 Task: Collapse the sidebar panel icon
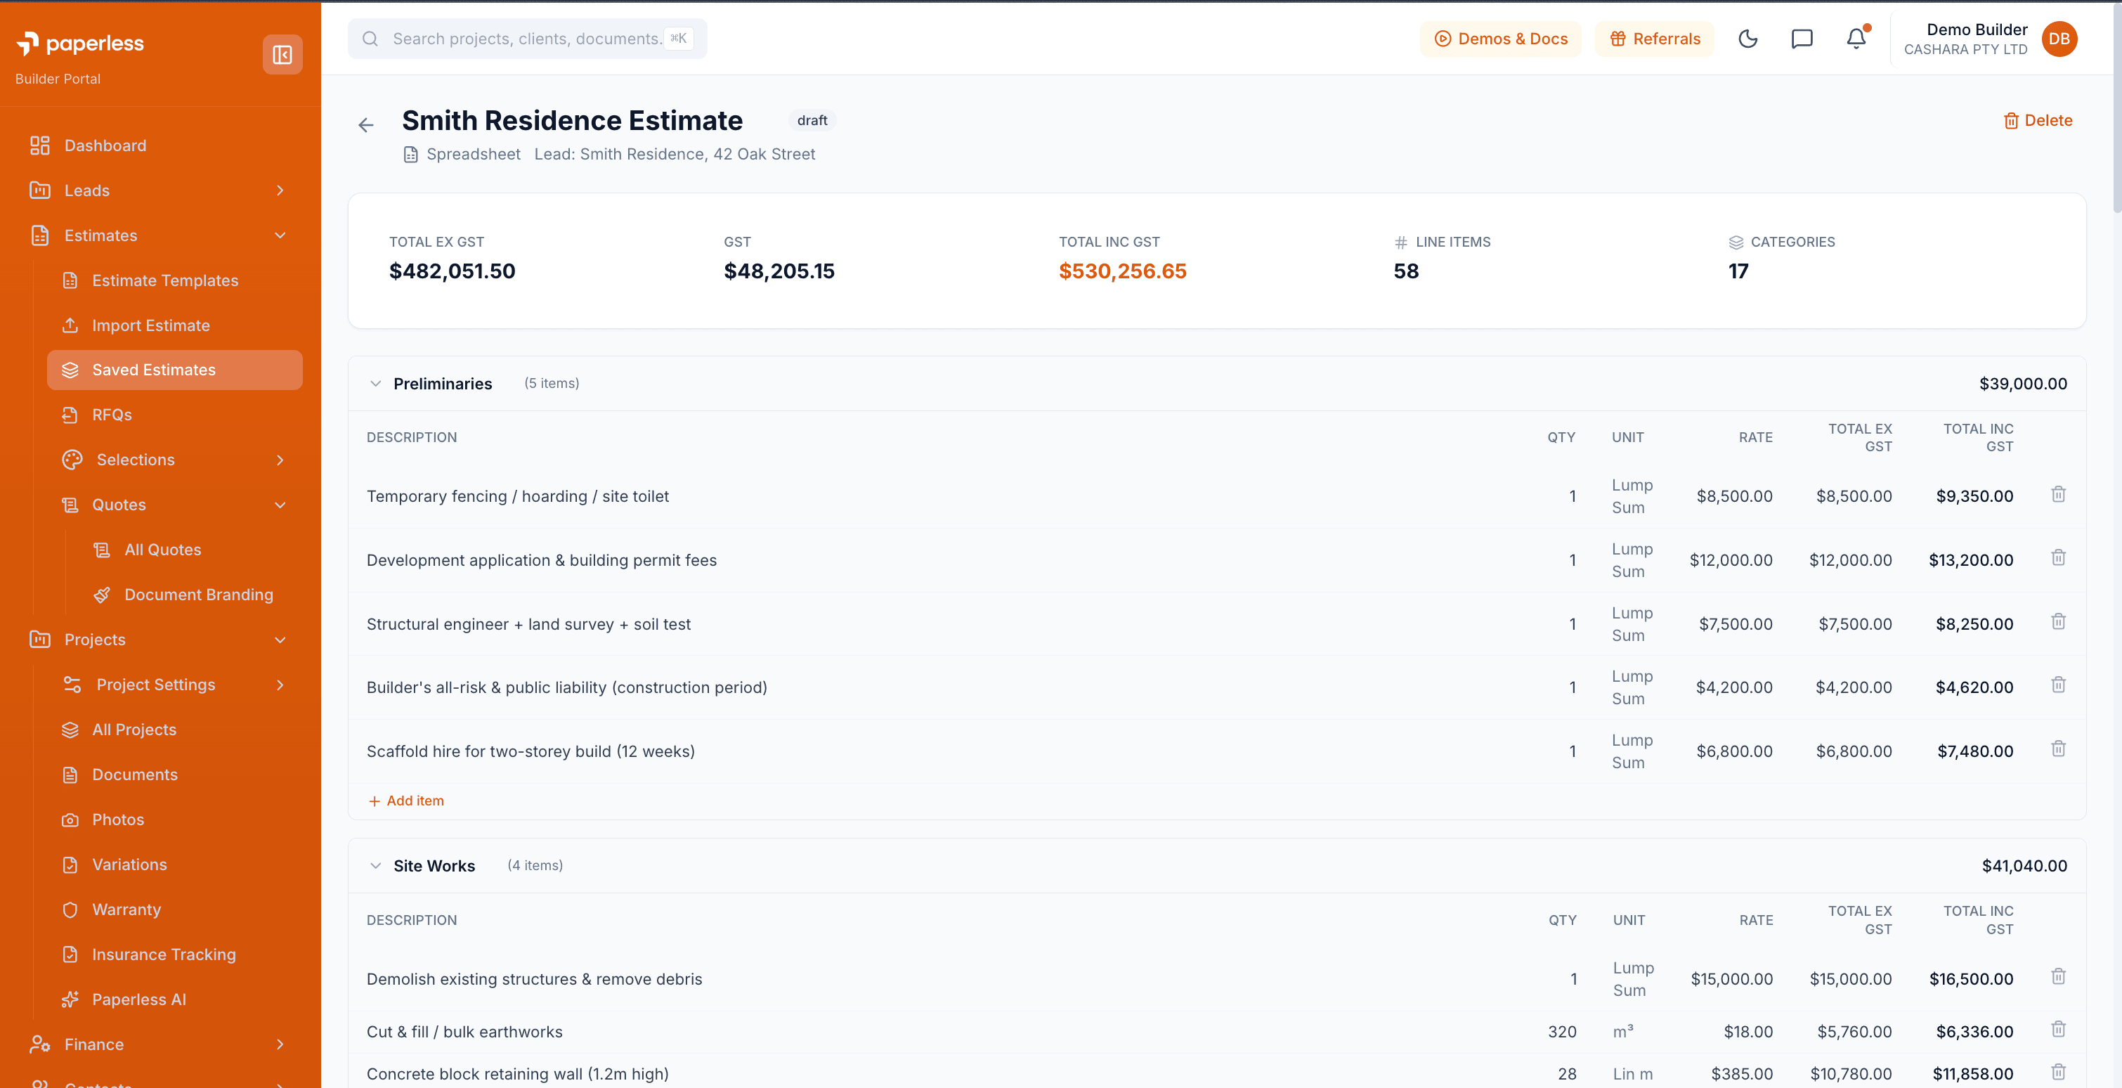[282, 54]
